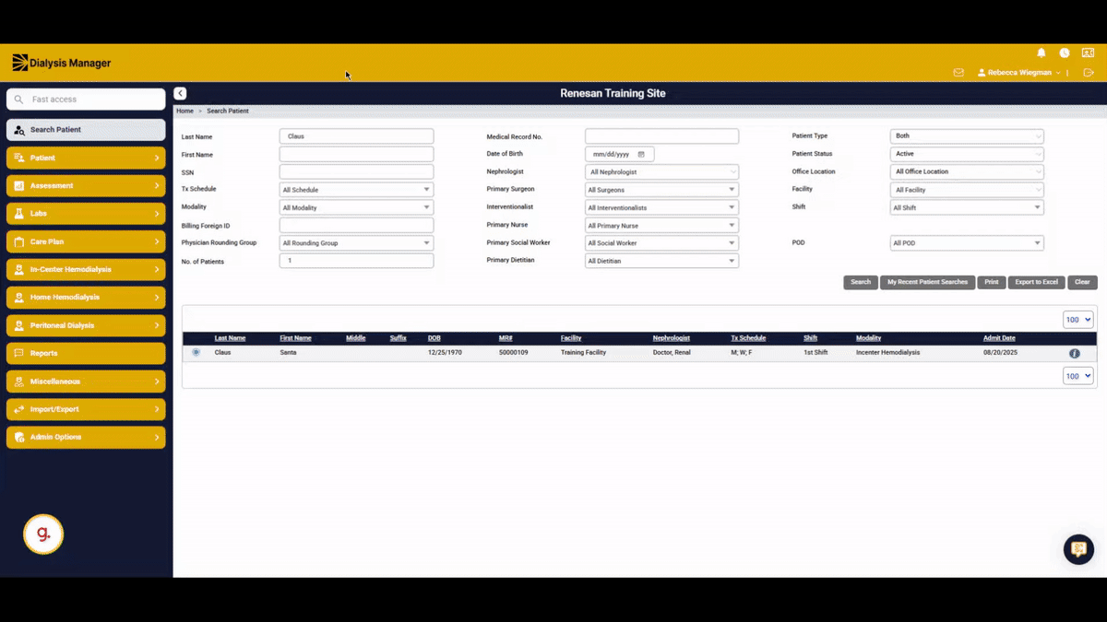Click the clock icon in header

pyautogui.click(x=1065, y=53)
